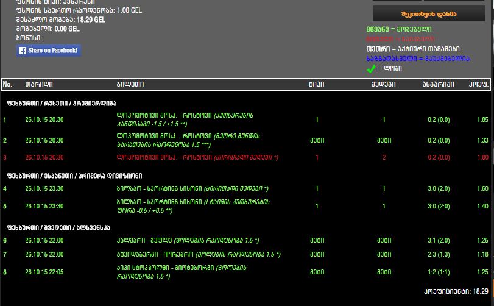Click the No. column header
This screenshot has width=494, height=306.
tap(7, 84)
